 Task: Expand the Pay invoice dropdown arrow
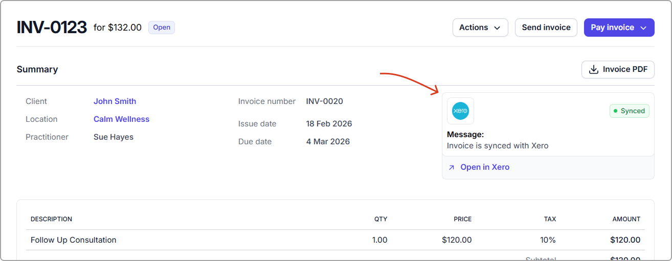coord(644,28)
